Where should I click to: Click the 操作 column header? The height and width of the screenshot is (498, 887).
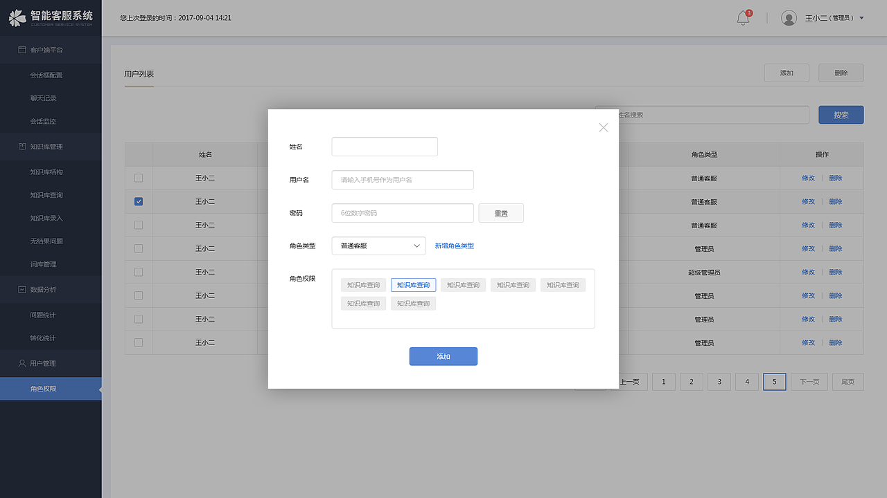point(822,155)
